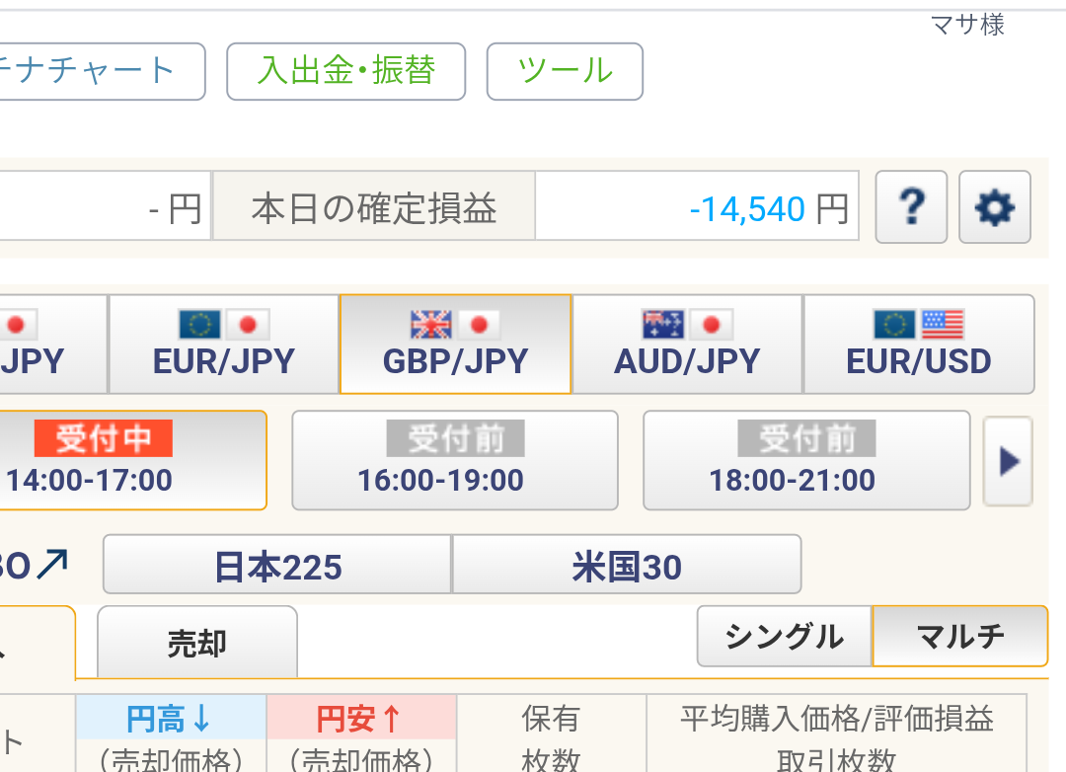Click the 本日の確定損益 amount field

point(696,207)
